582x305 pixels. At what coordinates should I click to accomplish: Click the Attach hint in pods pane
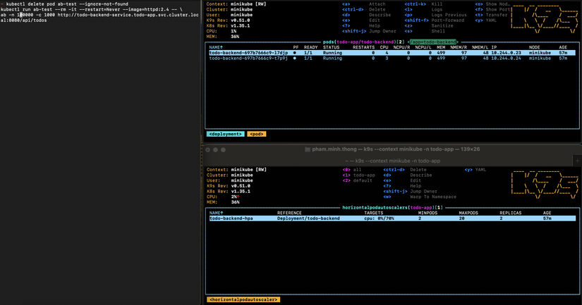[x=364, y=4]
